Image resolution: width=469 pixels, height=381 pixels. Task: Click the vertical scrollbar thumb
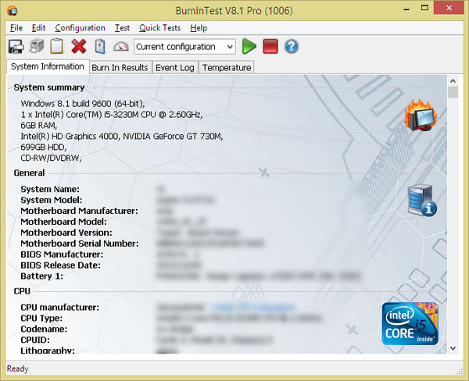pyautogui.click(x=453, y=92)
